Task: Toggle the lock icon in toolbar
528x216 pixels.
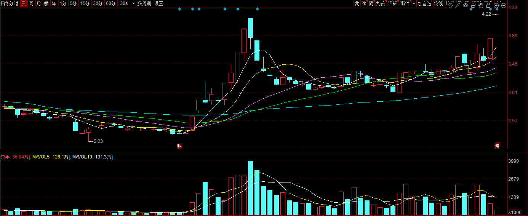Action: coord(488,5)
